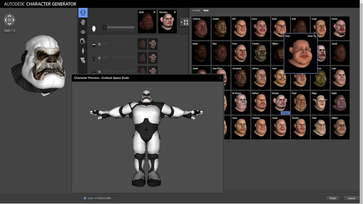
Task: Toggle the second face region checkbox
Action: pyautogui.click(x=100, y=58)
